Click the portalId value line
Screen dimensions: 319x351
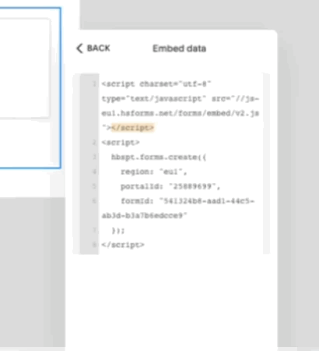[170, 186]
